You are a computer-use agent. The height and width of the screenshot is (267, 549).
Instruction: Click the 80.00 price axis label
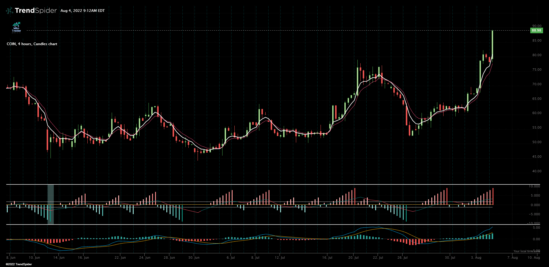(x=537, y=55)
